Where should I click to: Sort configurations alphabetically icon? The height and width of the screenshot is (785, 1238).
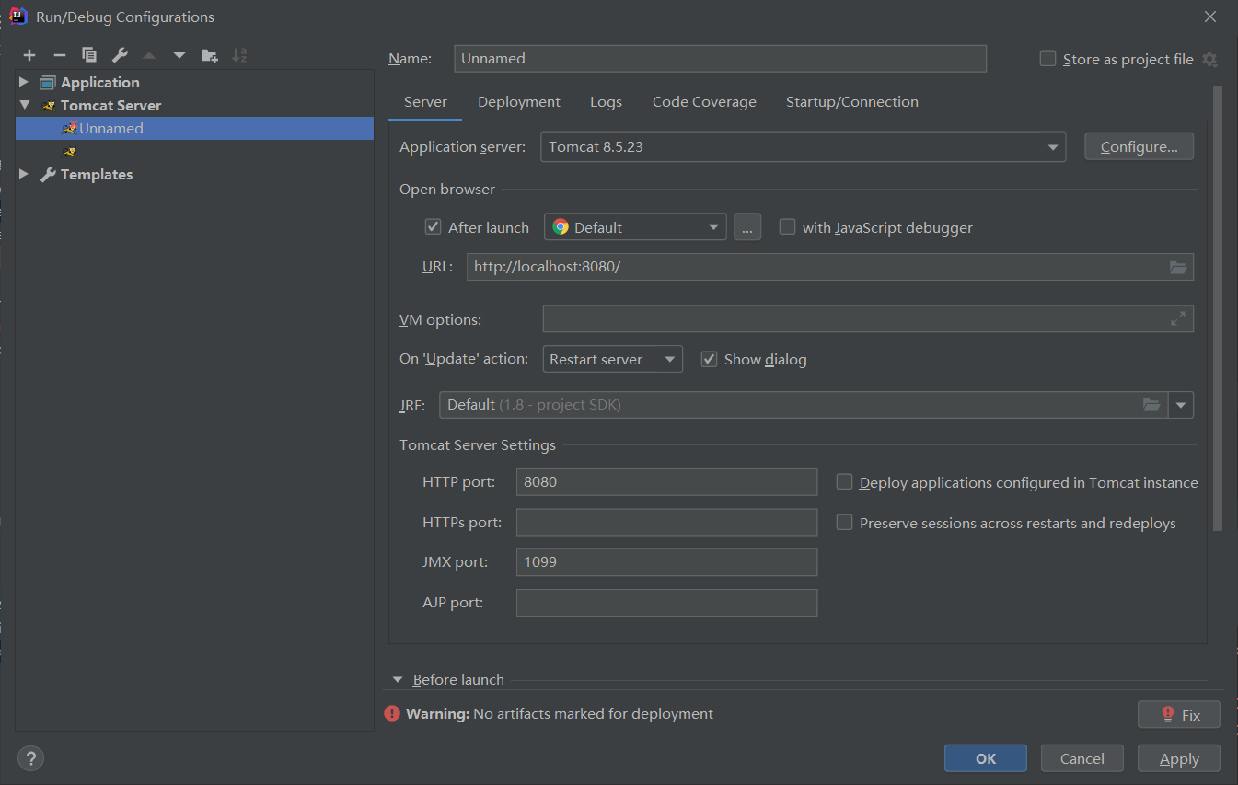coord(239,55)
